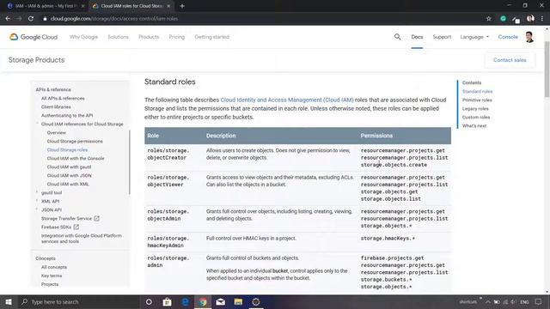
Task: Expand the gsutil tool tree item
Action: point(37,192)
